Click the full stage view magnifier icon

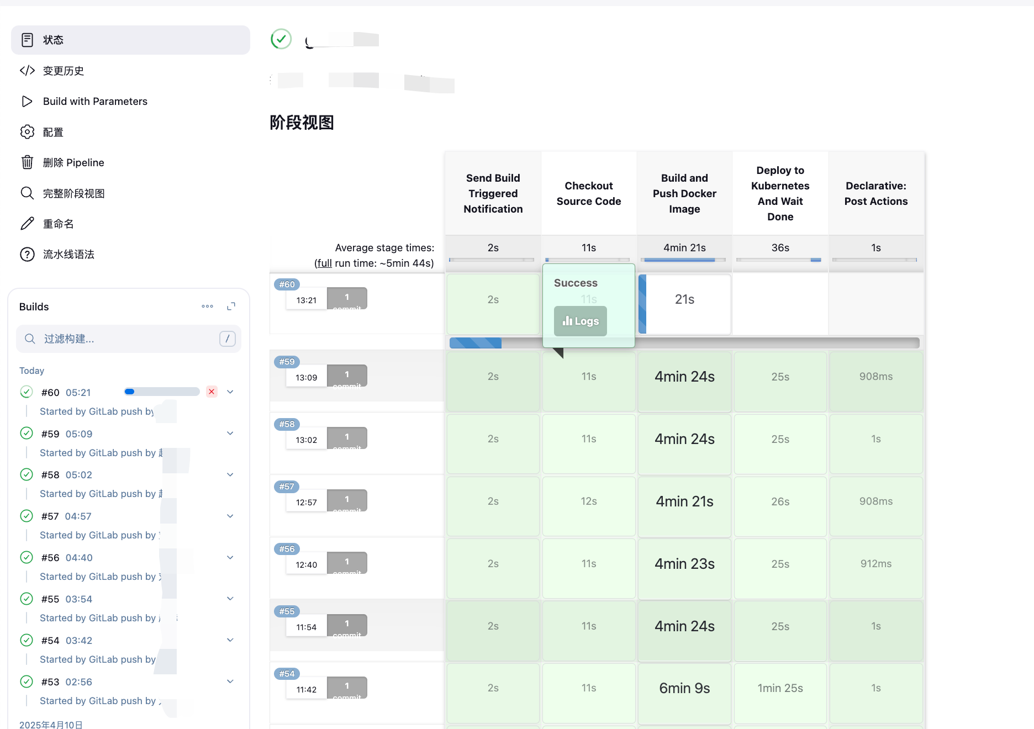(27, 193)
